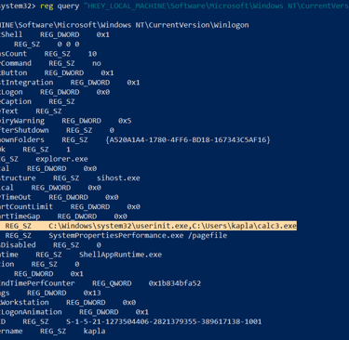
Task: Click the Command value 'no'
Action: 97,63
